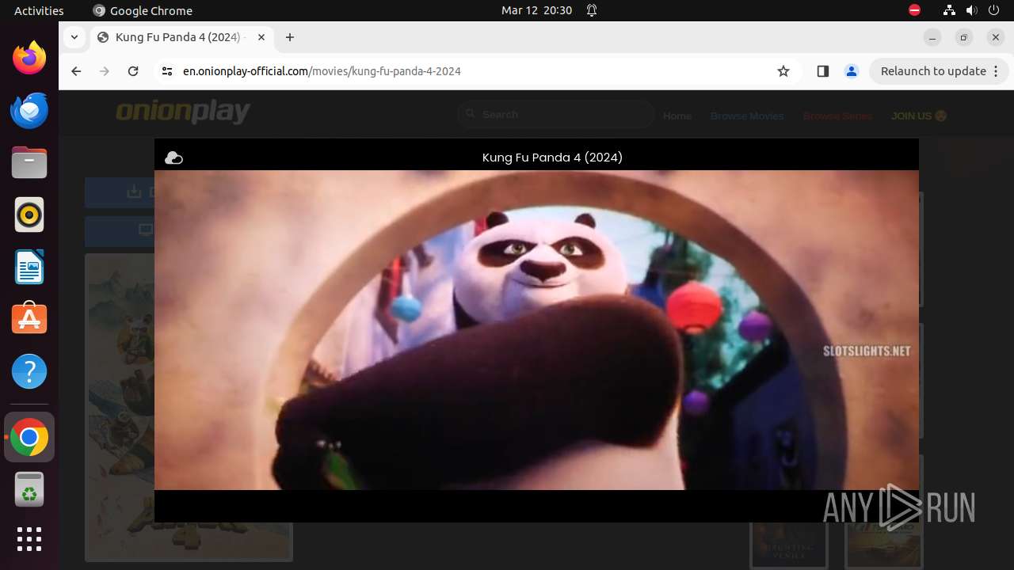Open Help from the dock
Screen dimensions: 1014x570
pos(29,371)
